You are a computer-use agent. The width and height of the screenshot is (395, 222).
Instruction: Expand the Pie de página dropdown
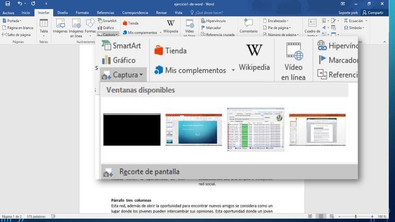(x=277, y=28)
